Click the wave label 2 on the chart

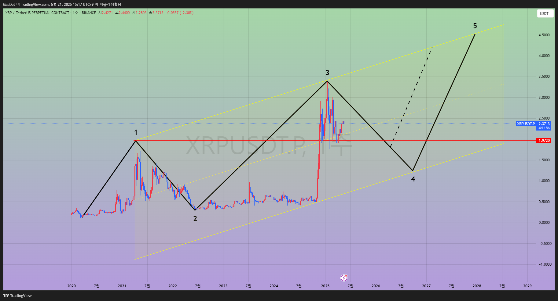click(x=195, y=219)
